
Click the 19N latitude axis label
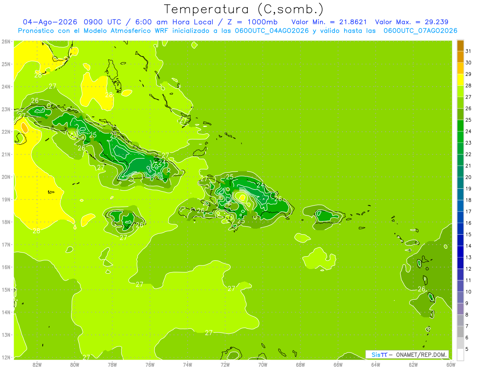coord(6,199)
